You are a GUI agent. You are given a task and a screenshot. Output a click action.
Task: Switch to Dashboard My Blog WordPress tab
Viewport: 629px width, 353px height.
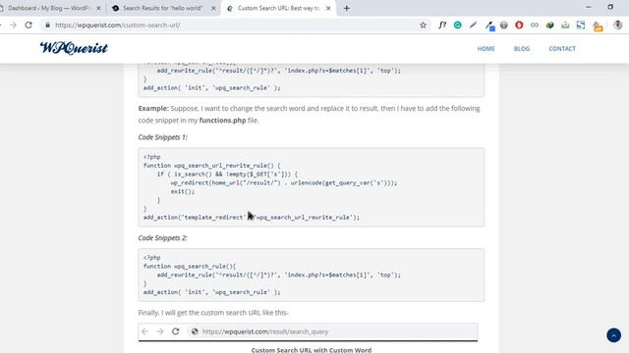click(50, 8)
